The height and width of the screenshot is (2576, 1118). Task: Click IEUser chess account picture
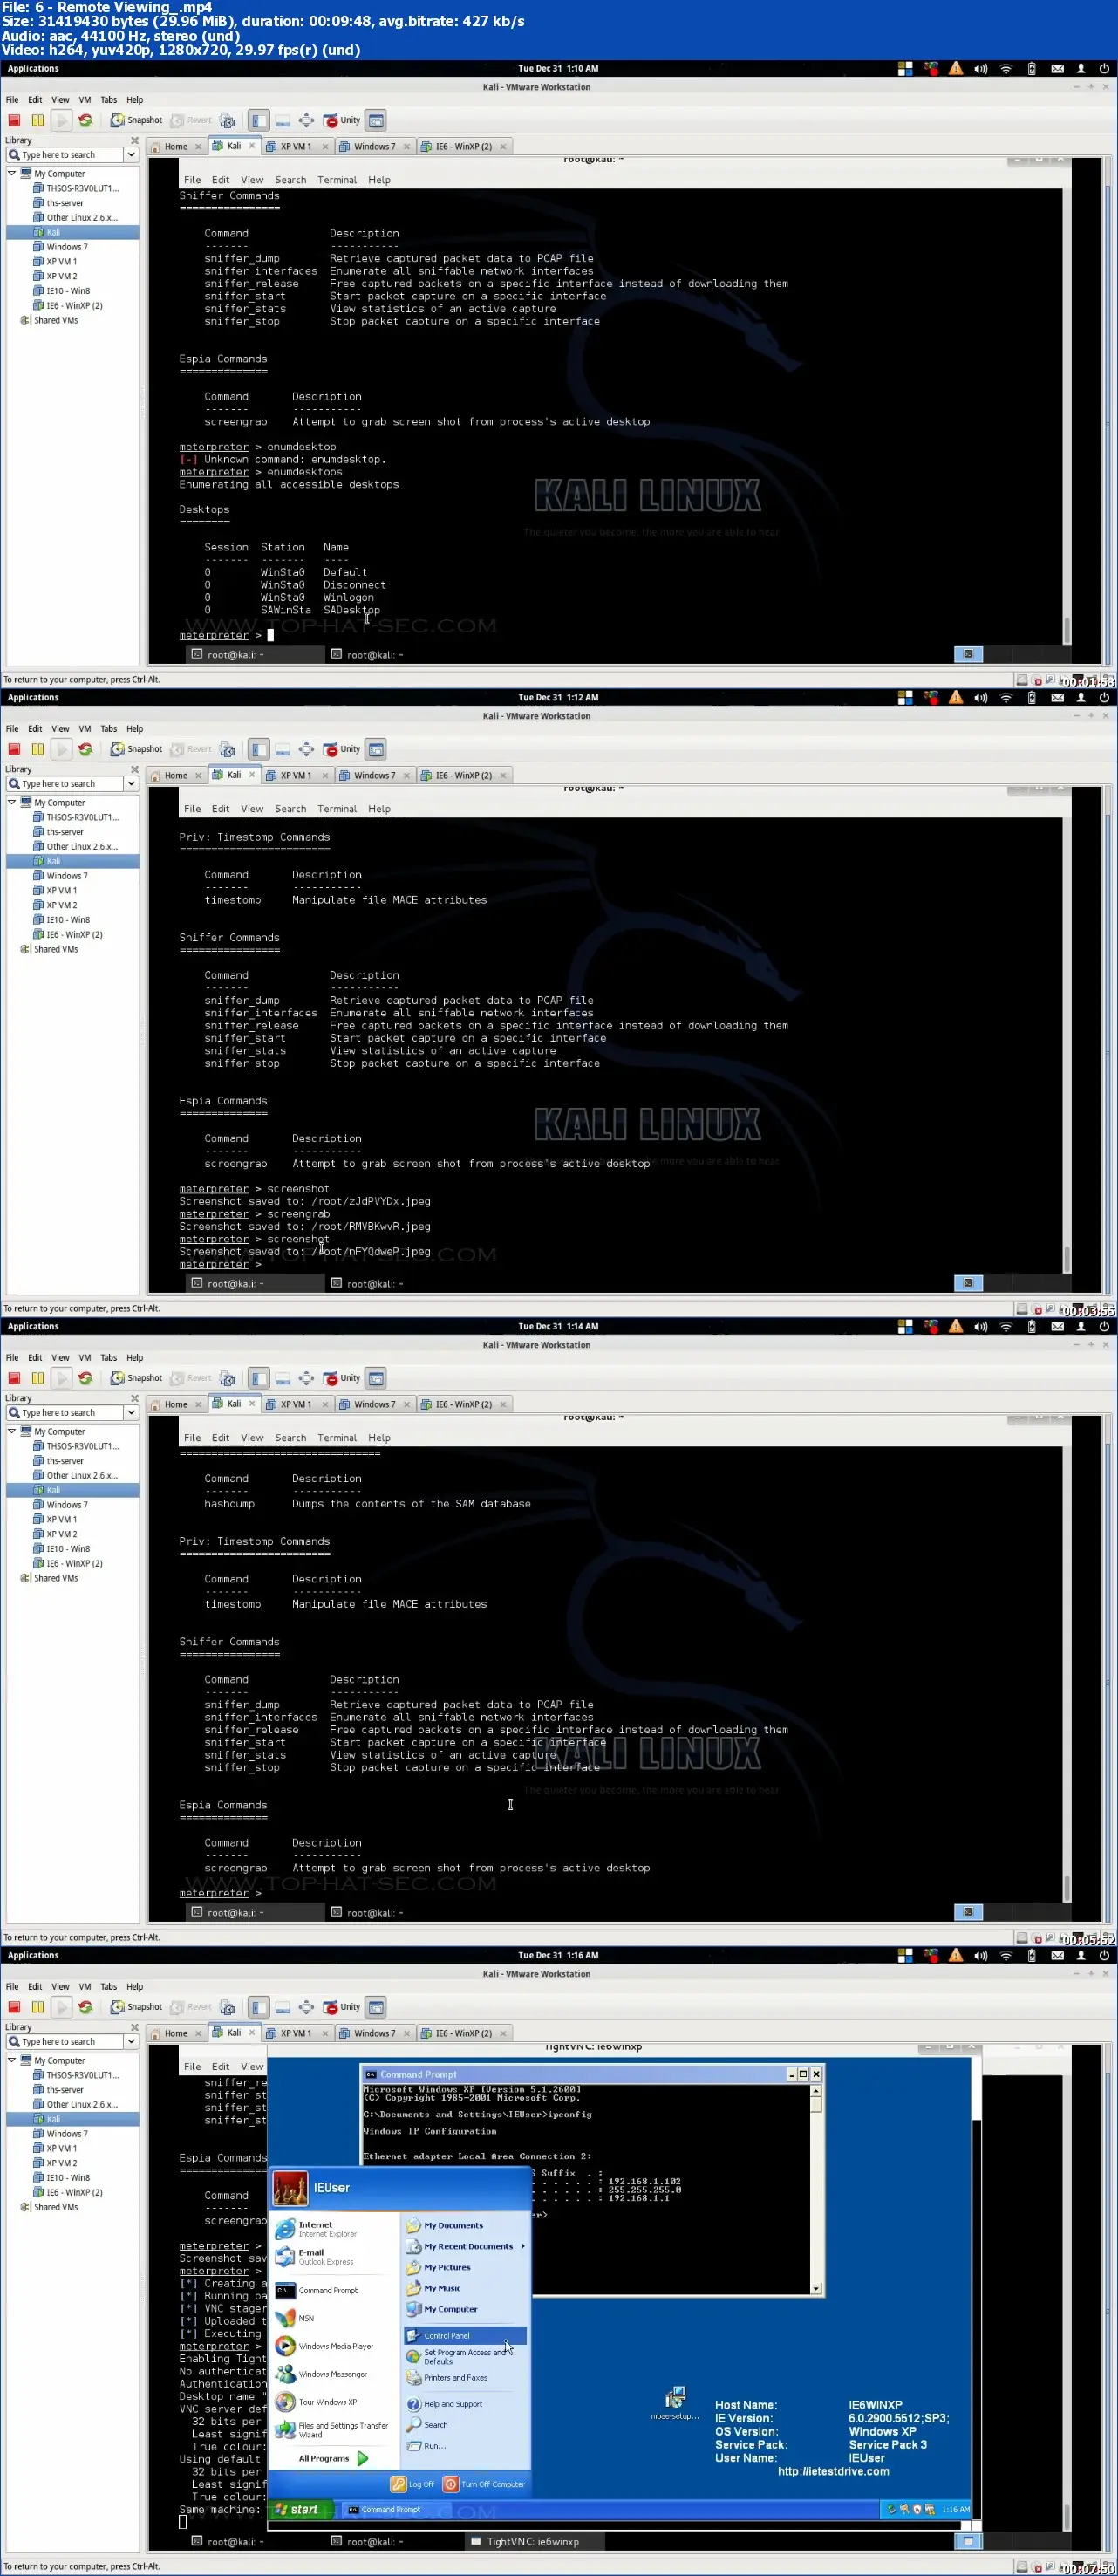pos(290,2188)
